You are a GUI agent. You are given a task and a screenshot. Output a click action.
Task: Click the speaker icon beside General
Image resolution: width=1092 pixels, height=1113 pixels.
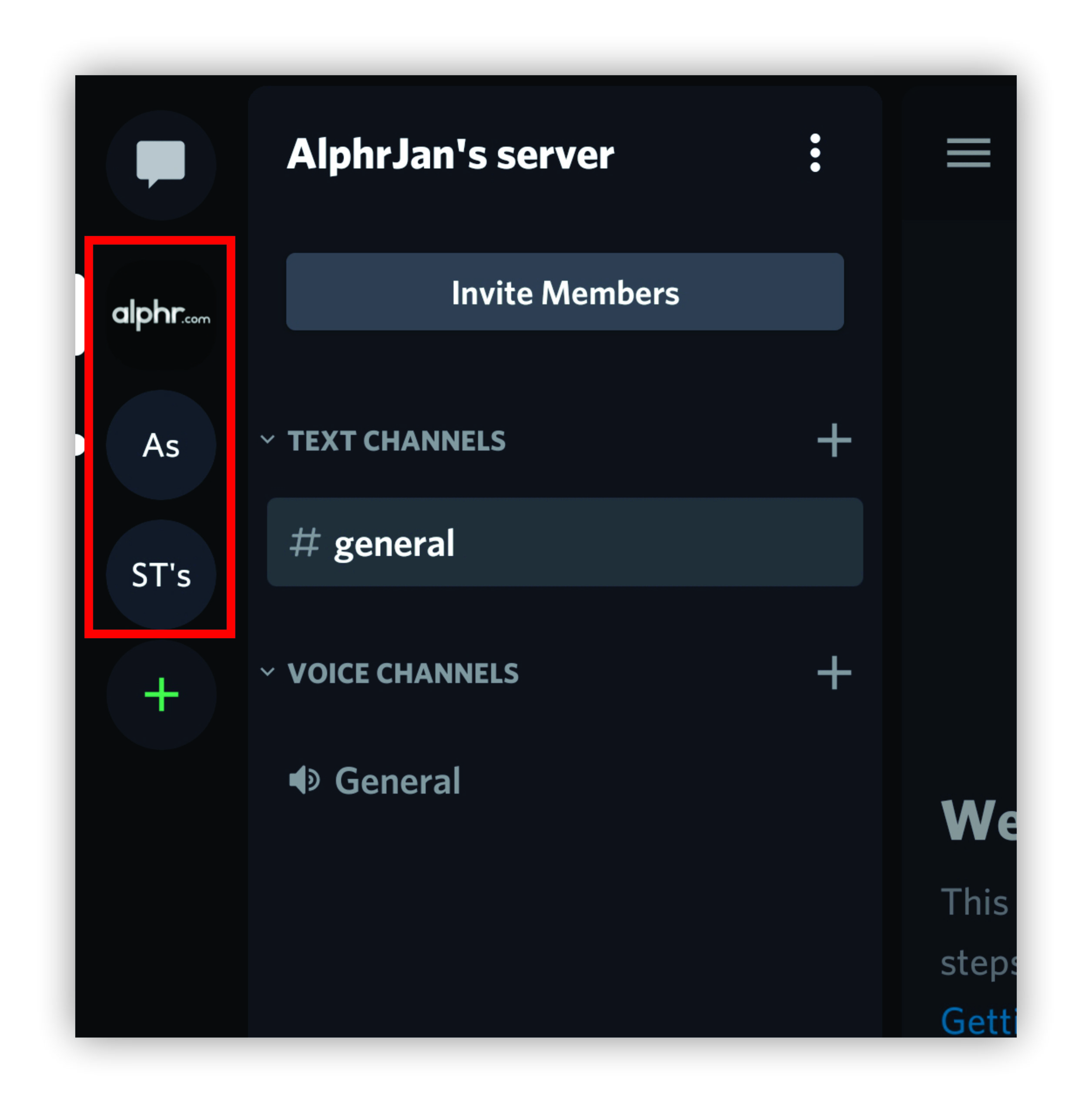304,780
